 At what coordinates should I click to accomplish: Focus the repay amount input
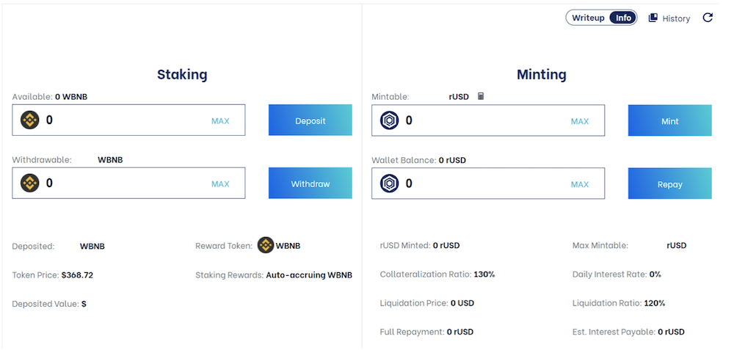[488, 184]
